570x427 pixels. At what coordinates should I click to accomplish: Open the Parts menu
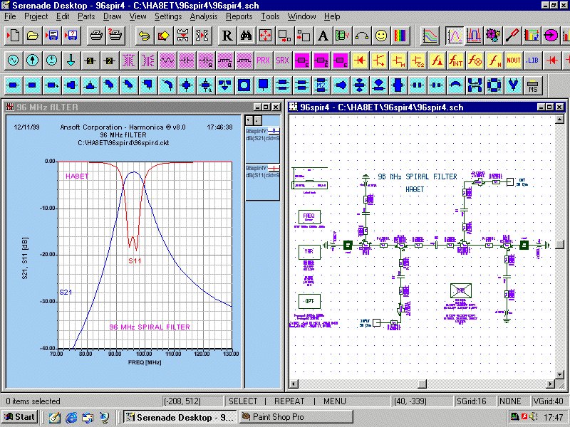(86, 16)
